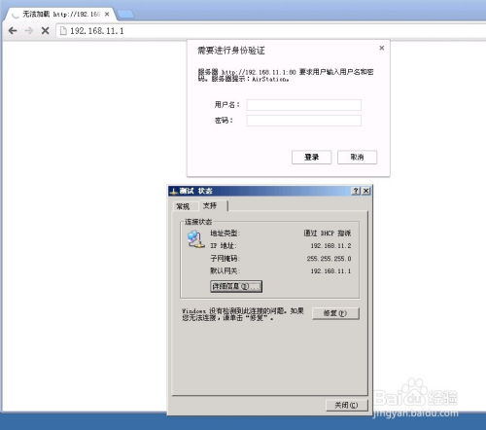Viewport: 486px width, 430px height.
Task: Switch to the 常规 tab
Action: point(183,206)
